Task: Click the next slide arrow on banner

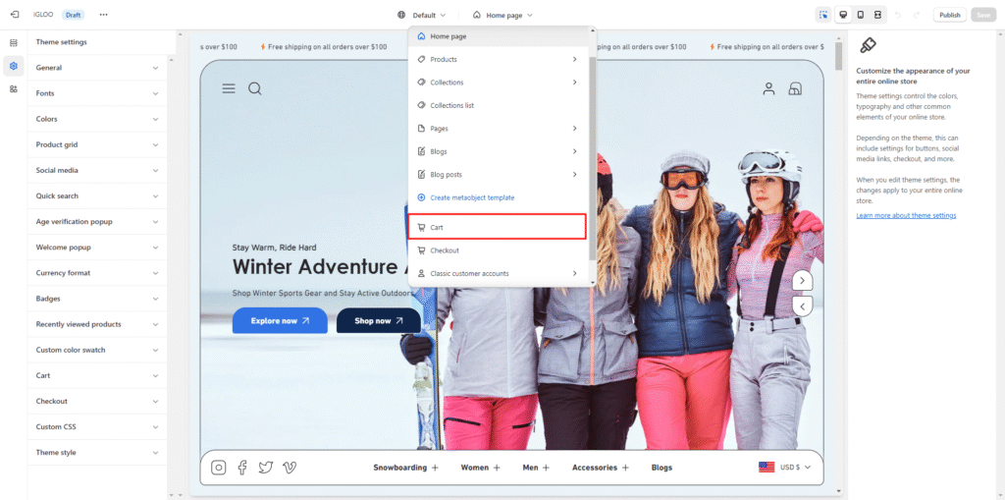Action: pos(803,281)
